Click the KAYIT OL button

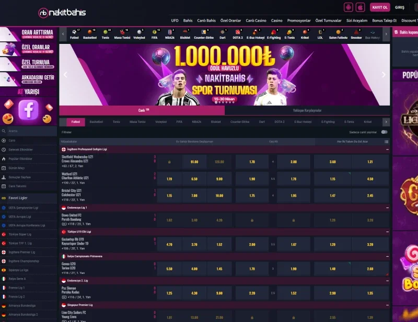coord(380,7)
